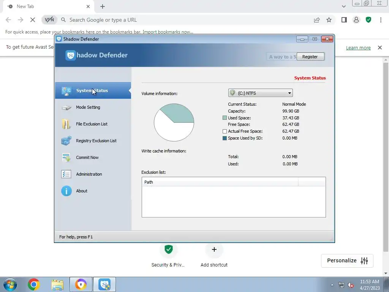Minimize the Shadow Defender window
The image size is (389, 292).
(302, 39)
